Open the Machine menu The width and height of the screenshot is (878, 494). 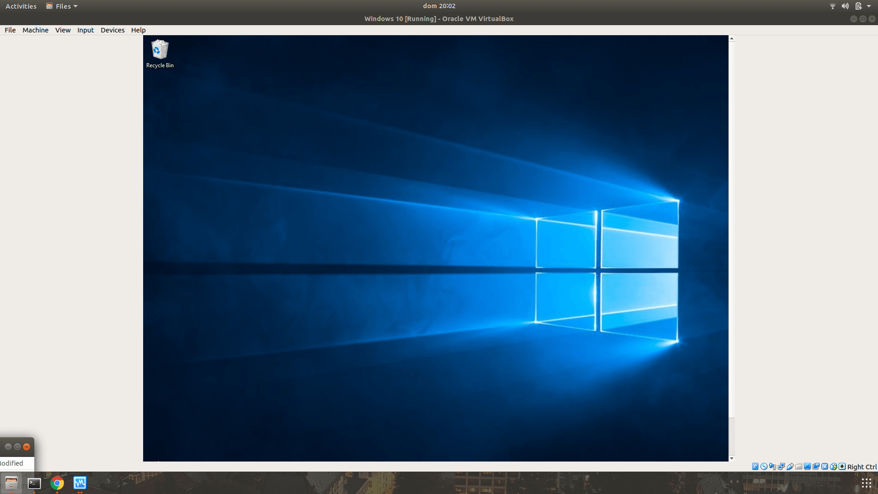(35, 30)
